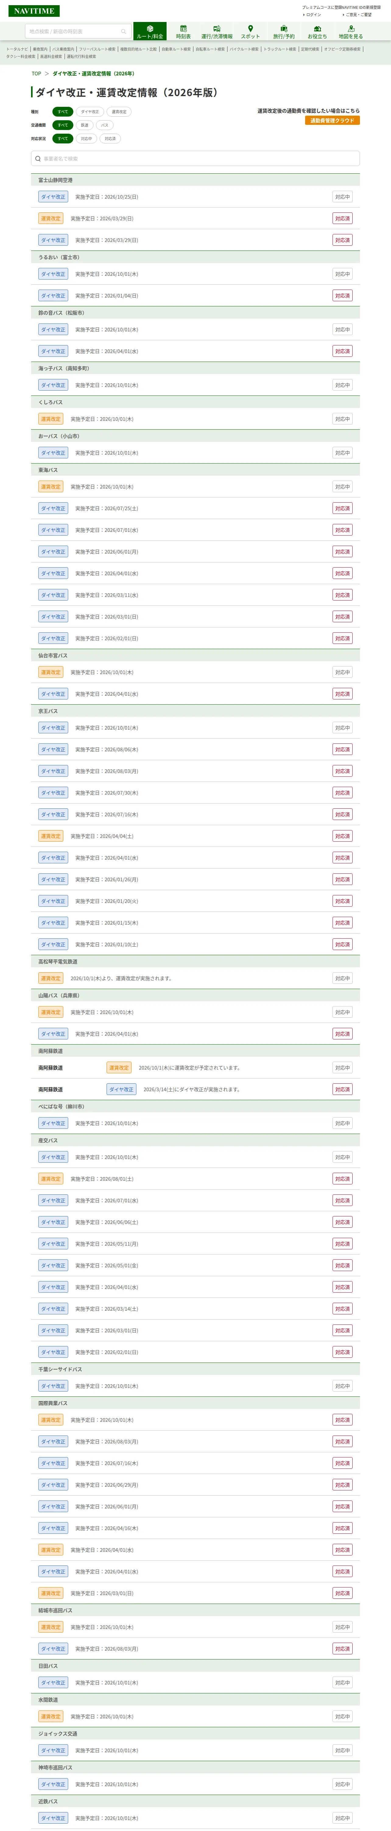The height and width of the screenshot is (1831, 391).
Task: Filter 交通機関 by バス
Action: pyautogui.click(x=104, y=125)
